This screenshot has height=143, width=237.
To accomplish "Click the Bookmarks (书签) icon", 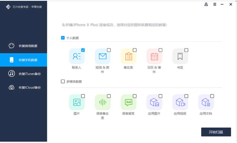I will (180, 56).
